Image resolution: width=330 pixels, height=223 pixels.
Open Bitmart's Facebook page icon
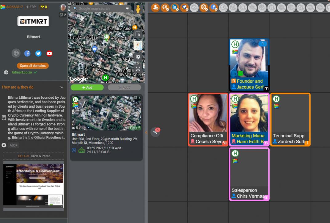[x=27, y=53]
